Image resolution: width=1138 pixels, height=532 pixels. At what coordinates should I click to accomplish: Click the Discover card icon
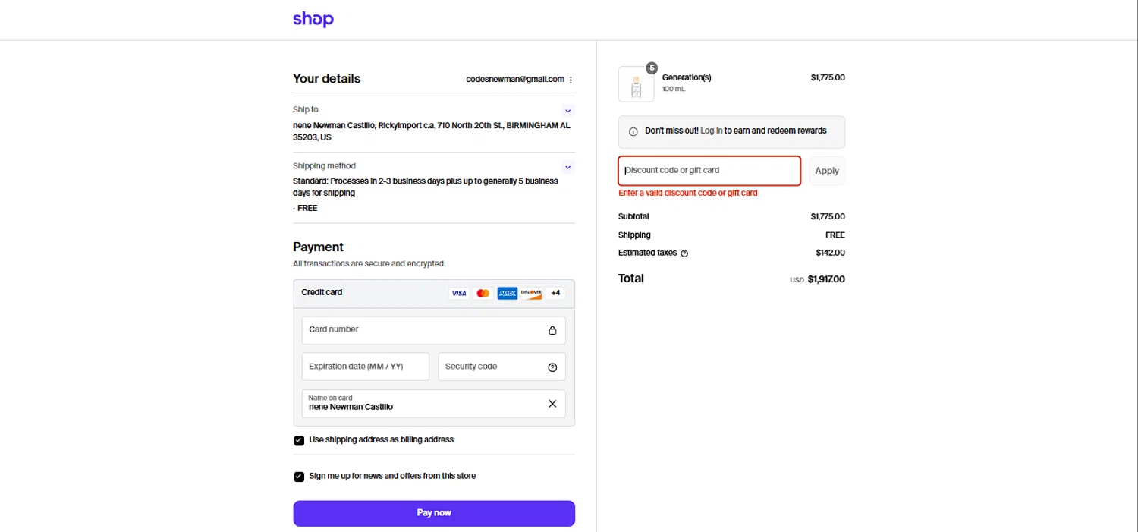click(531, 293)
